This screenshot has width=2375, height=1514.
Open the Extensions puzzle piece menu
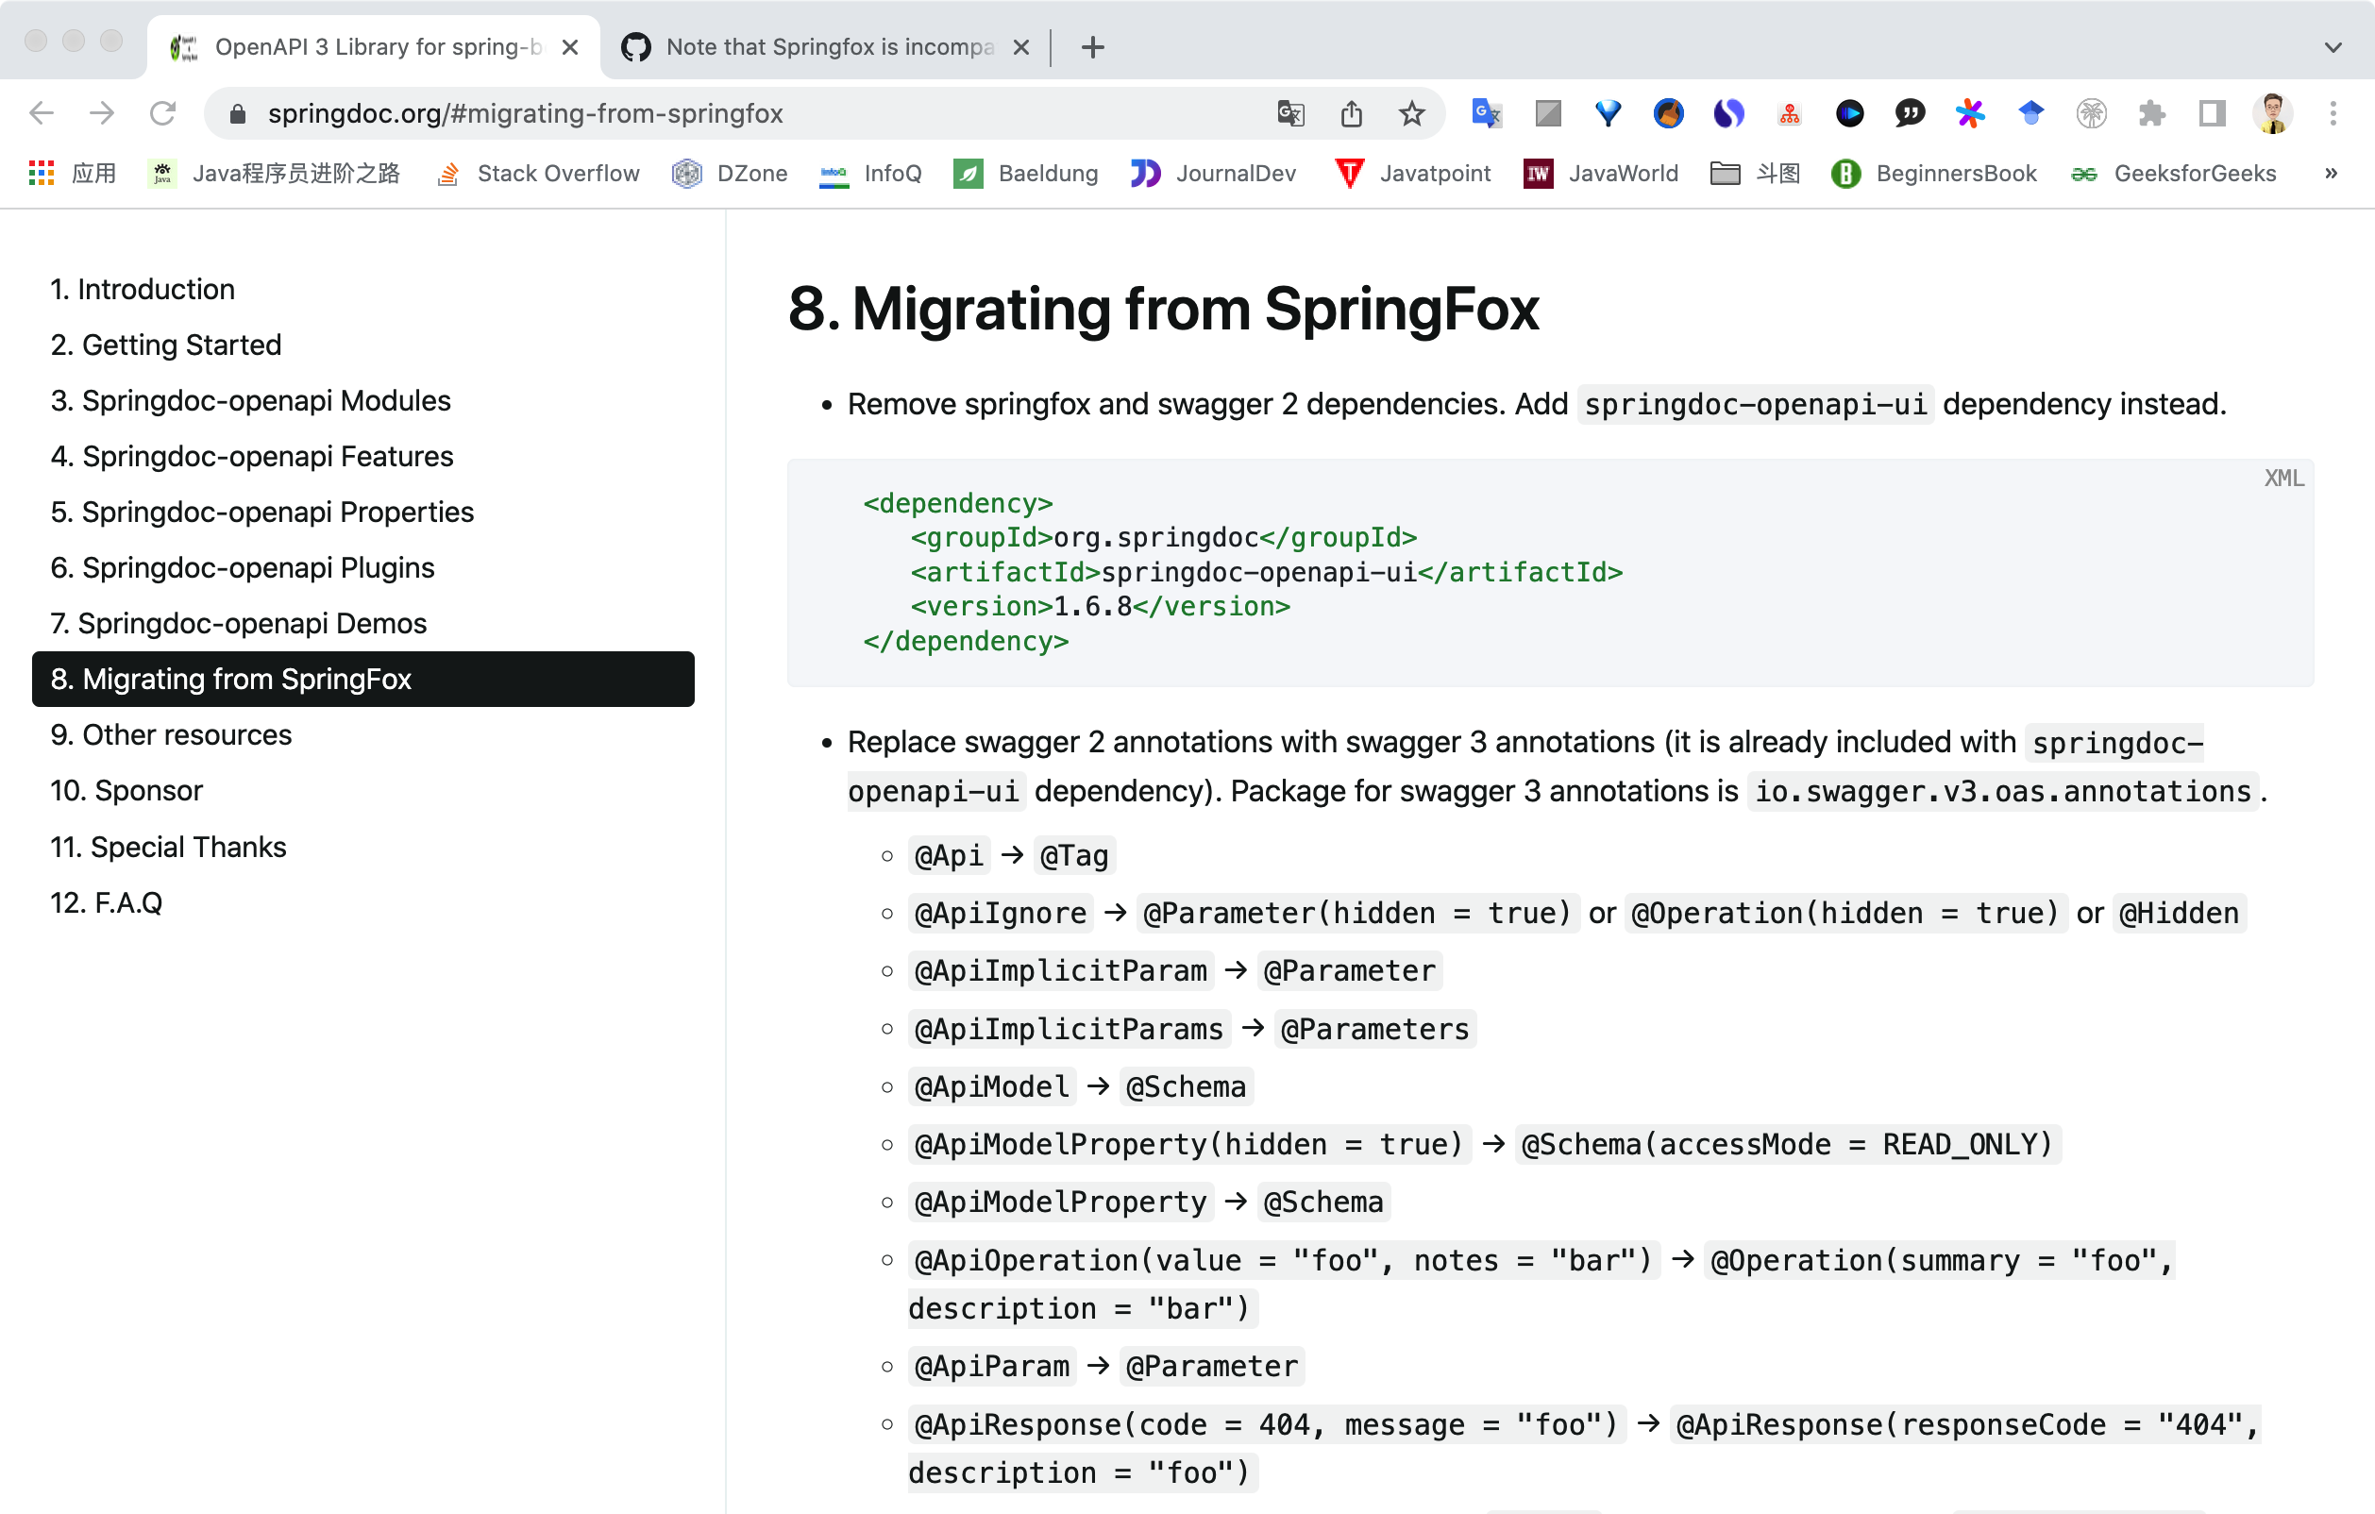click(2151, 113)
